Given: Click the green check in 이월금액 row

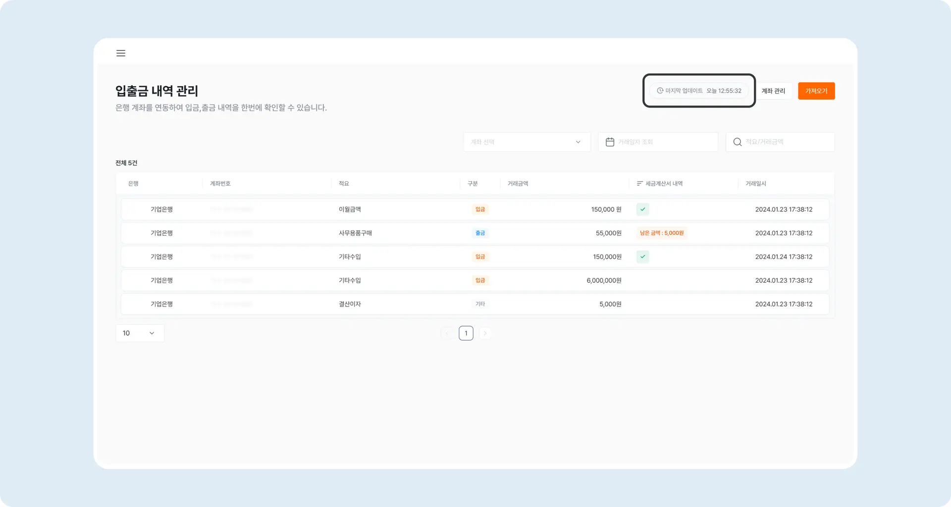Looking at the screenshot, I should (642, 209).
